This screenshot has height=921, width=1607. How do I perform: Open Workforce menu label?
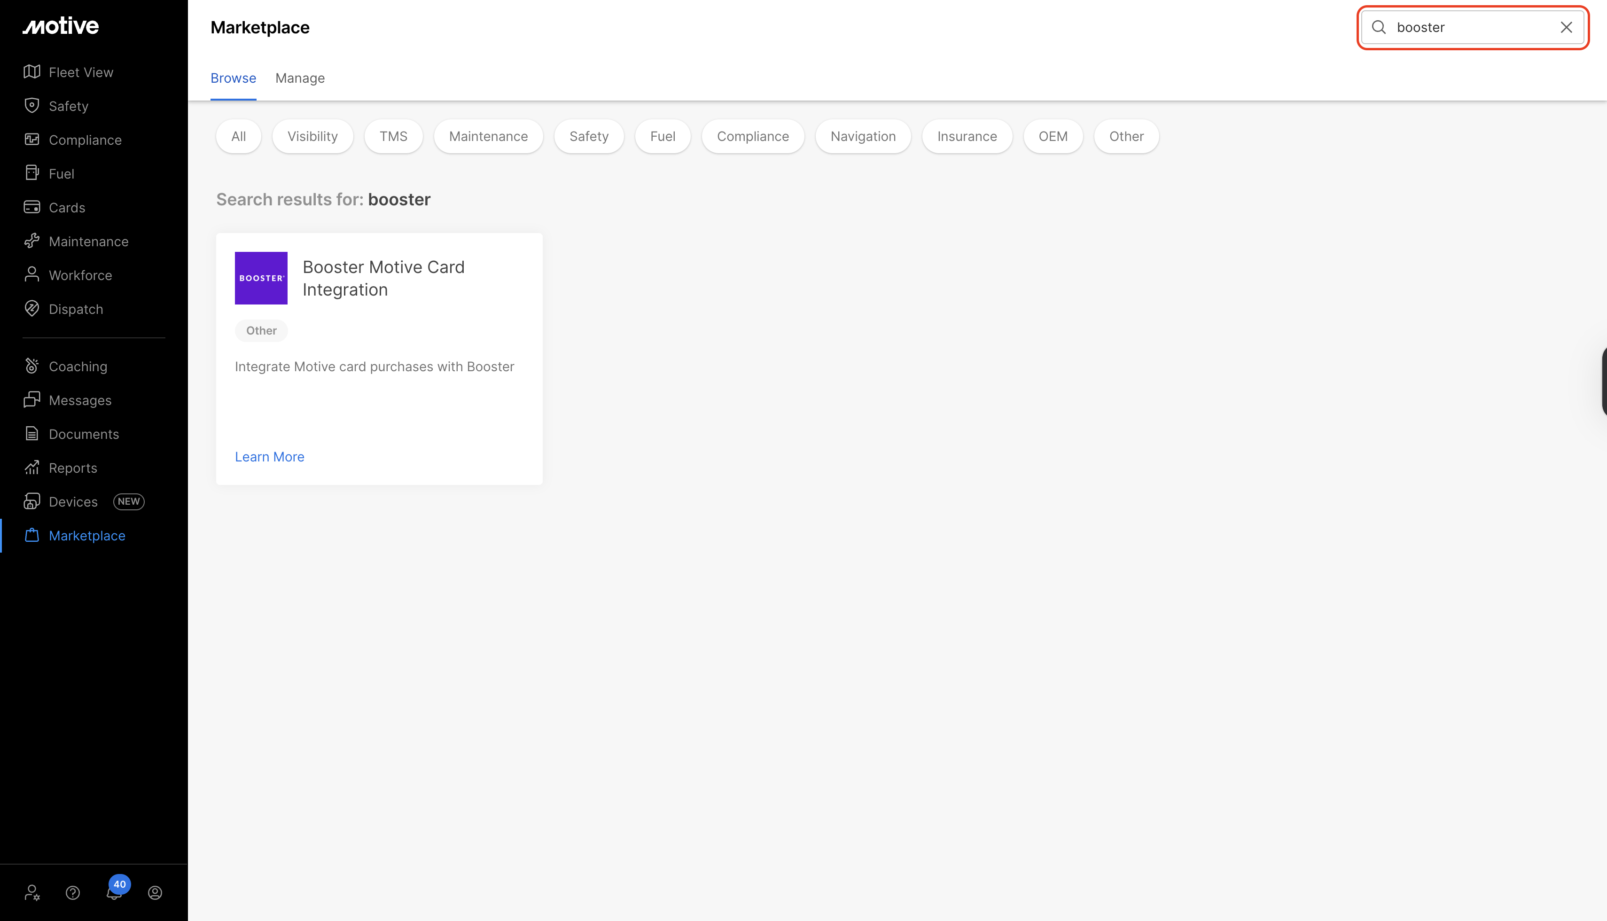80,275
